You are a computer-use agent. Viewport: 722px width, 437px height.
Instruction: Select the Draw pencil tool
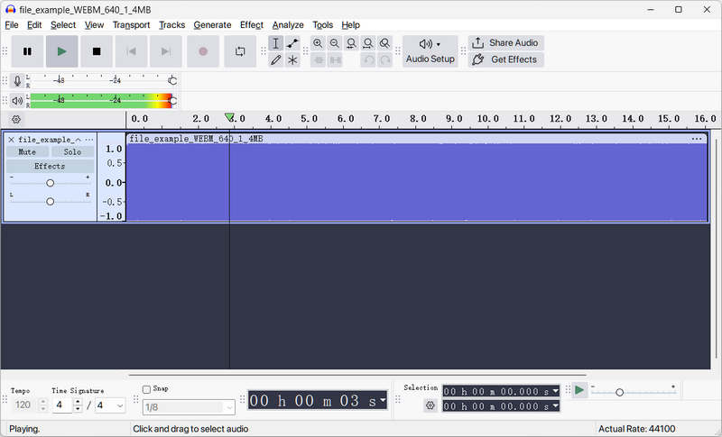(x=275, y=59)
